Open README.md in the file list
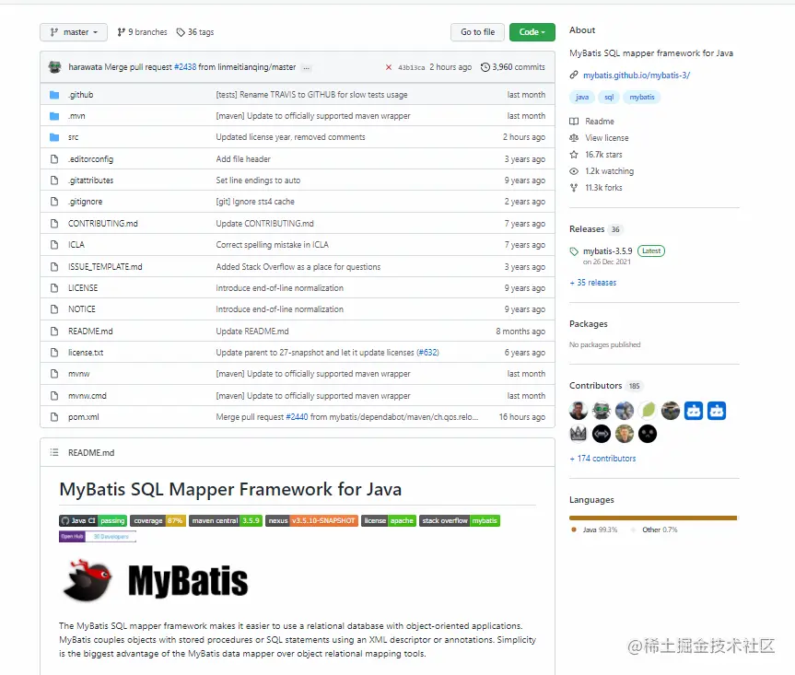 90,331
